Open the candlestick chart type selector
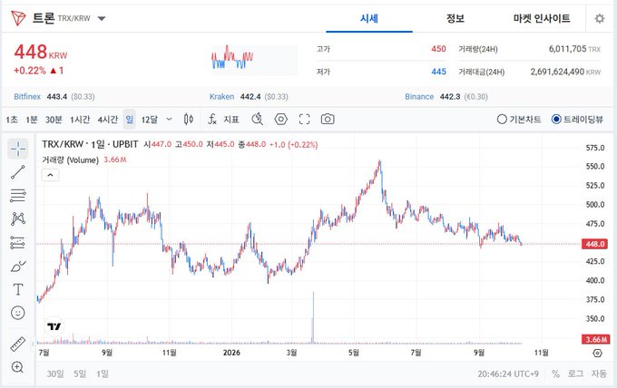 pyautogui.click(x=189, y=119)
